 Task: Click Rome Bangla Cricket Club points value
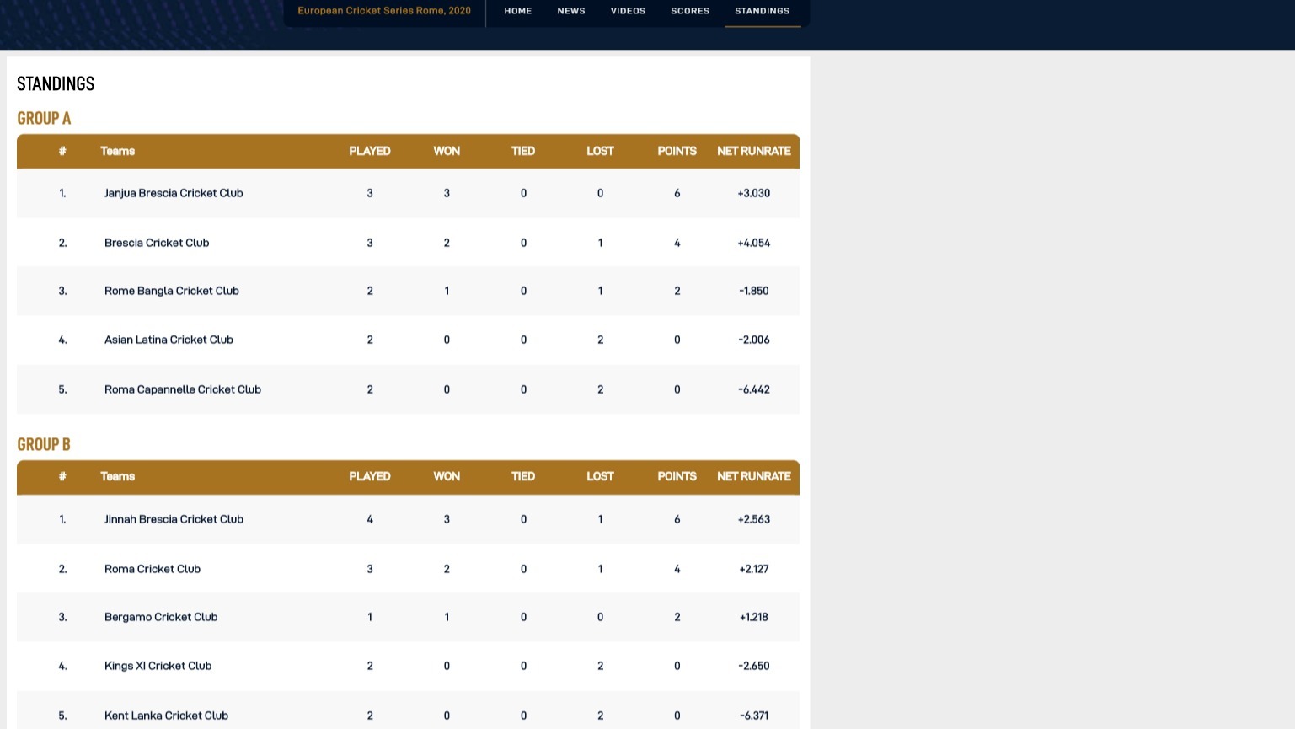(677, 291)
